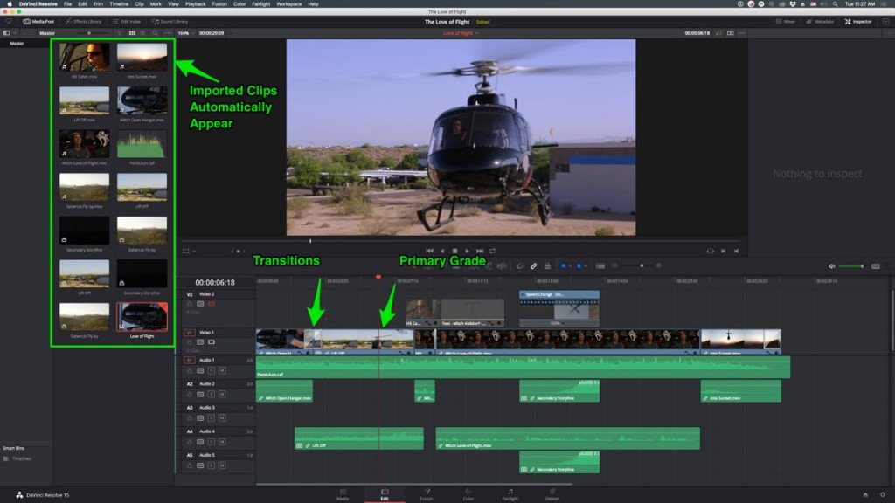Solo the Audio 4 track
This screenshot has width=895, height=503.
(x=212, y=442)
